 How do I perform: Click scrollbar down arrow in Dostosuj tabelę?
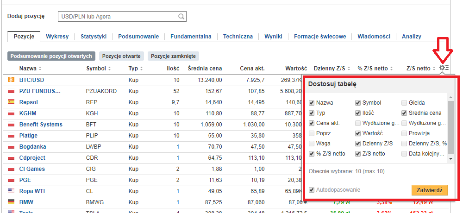[450, 159]
